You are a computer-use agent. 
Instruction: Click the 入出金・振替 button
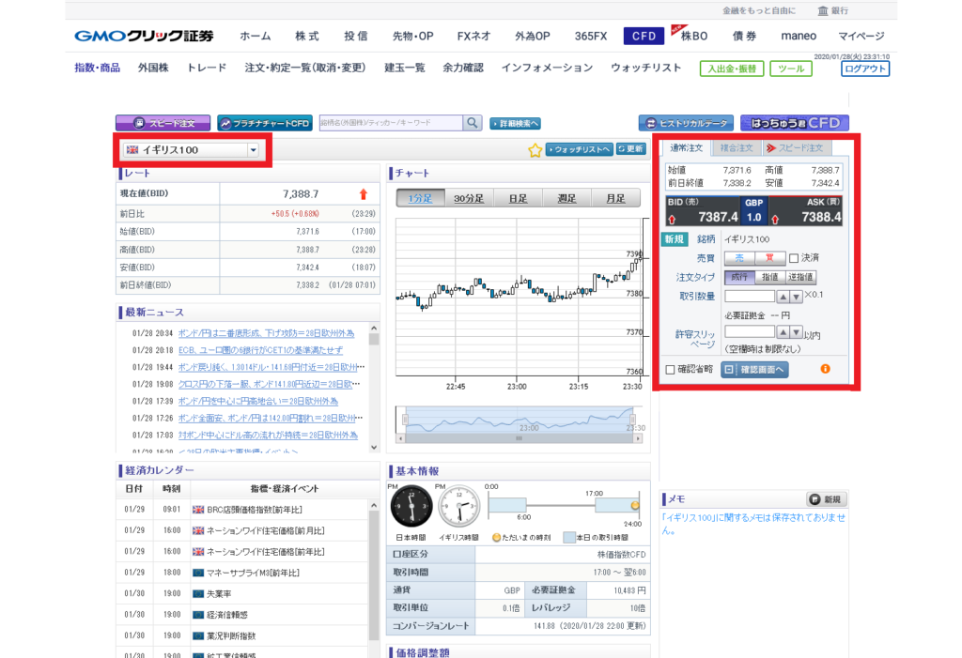tap(732, 69)
